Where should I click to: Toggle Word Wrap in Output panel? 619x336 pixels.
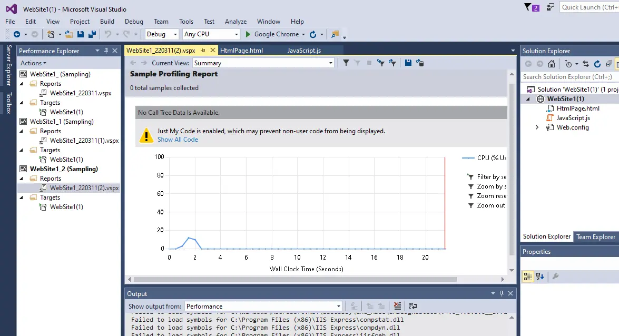[x=413, y=306]
